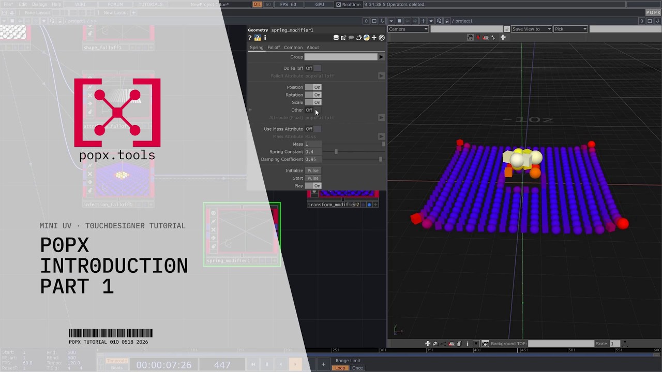Toggle the Play parameter switch
662x372 pixels.
pos(313,185)
